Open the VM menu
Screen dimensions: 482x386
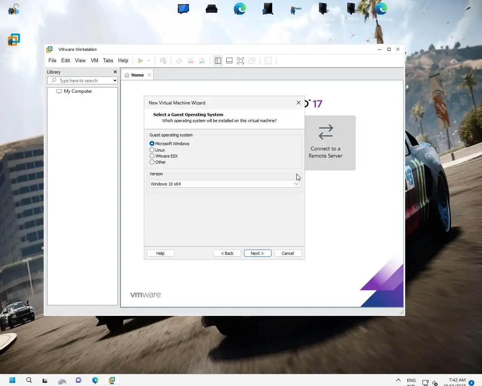95,61
